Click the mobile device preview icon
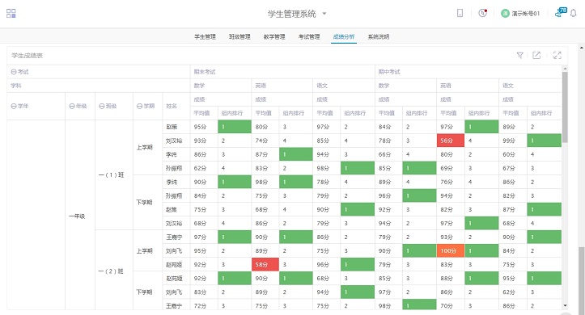585x315 pixels. point(460,14)
